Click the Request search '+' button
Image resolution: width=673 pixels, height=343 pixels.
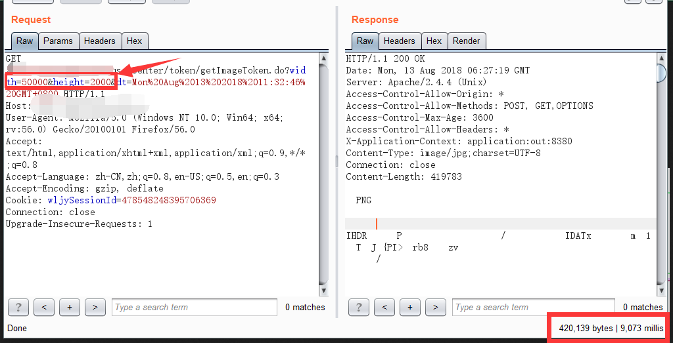click(69, 307)
